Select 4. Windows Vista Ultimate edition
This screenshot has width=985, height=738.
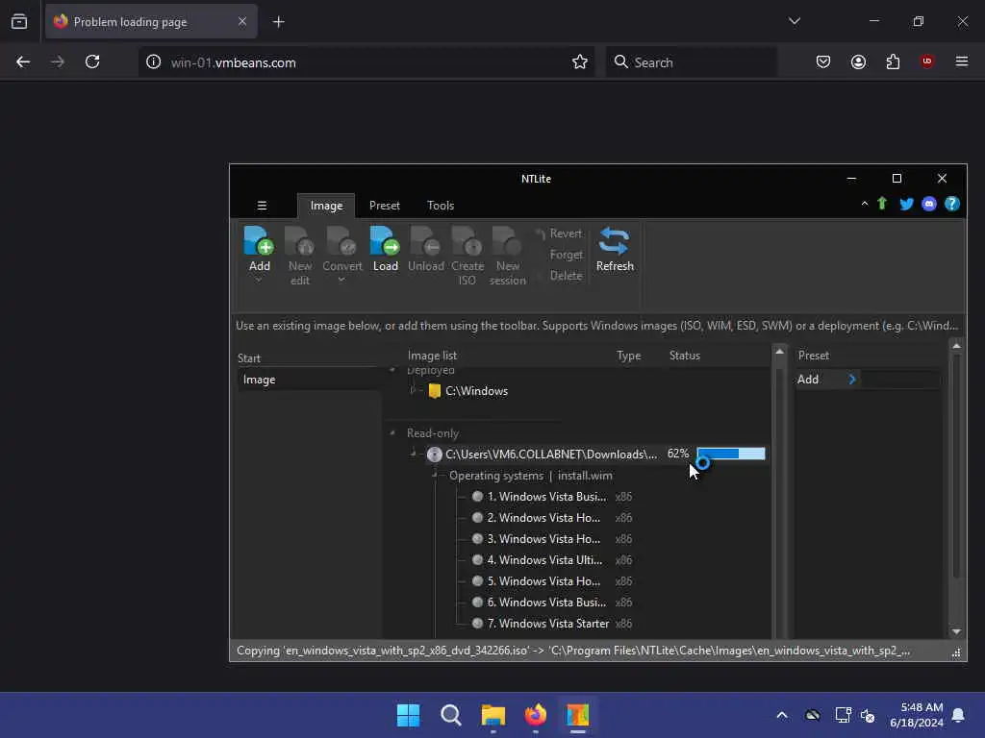(x=544, y=560)
